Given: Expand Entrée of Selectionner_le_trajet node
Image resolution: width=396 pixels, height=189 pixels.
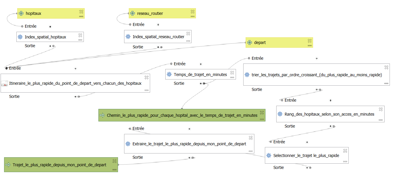Looking at the screenshot, I should pos(307,142).
